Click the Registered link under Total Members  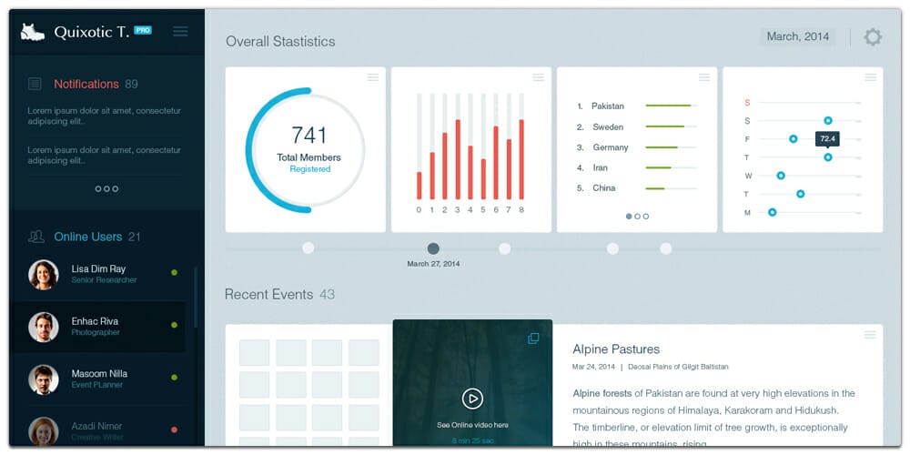(310, 169)
